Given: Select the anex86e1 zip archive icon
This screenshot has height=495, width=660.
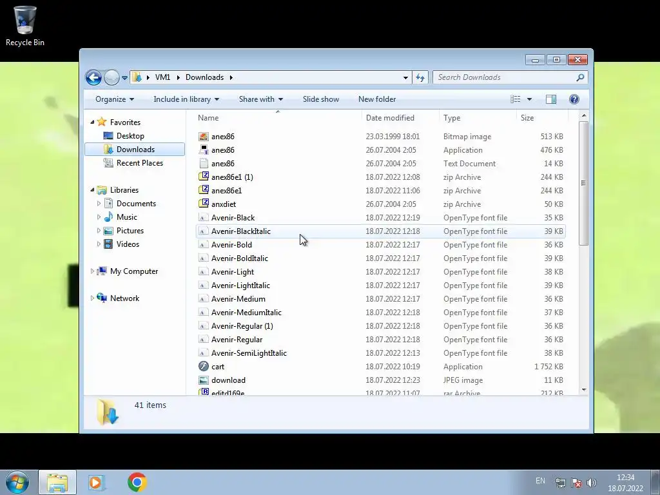Looking at the screenshot, I should click(203, 190).
